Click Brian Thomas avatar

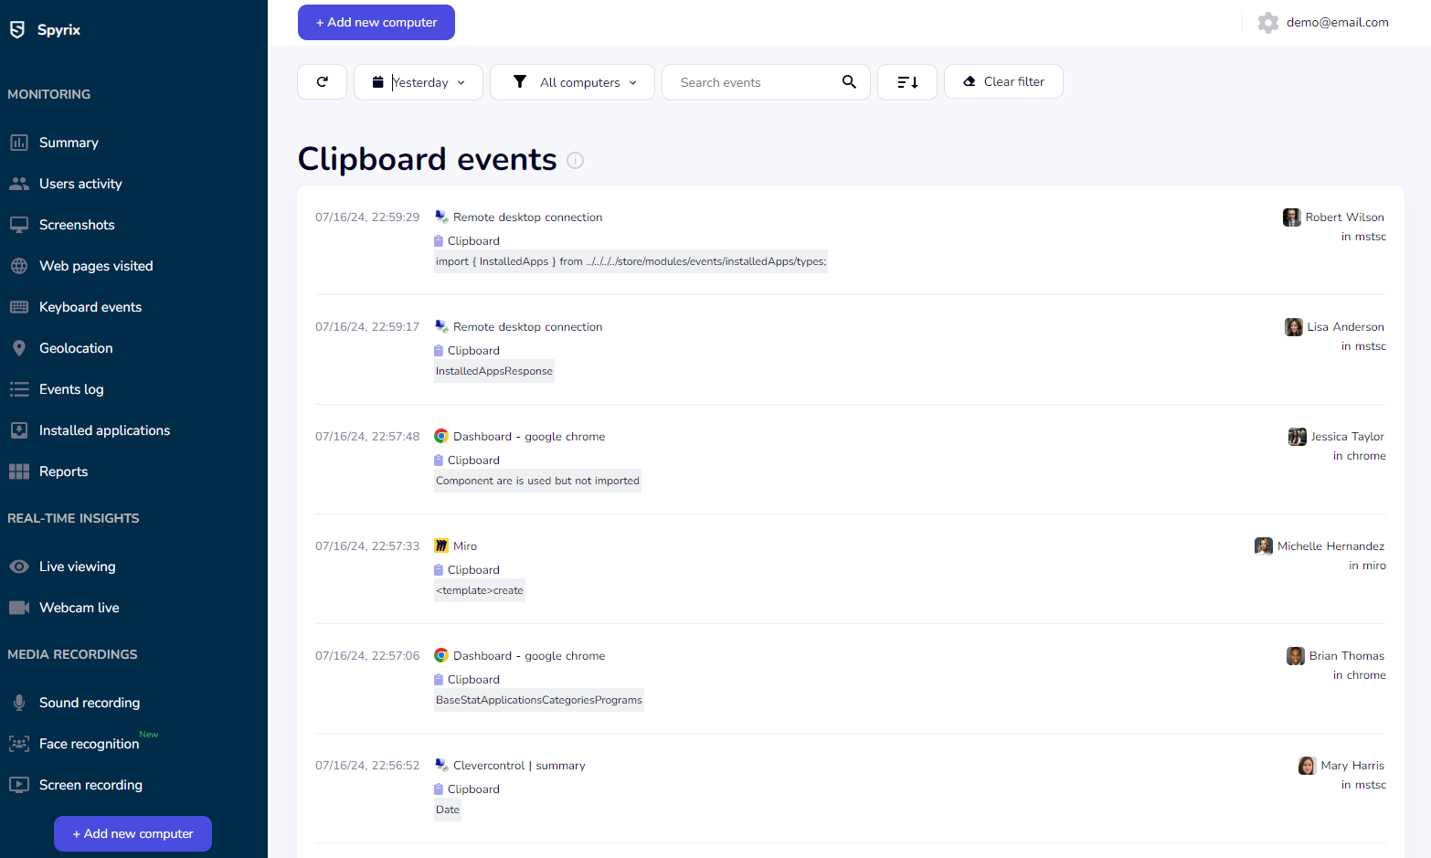coord(1295,656)
